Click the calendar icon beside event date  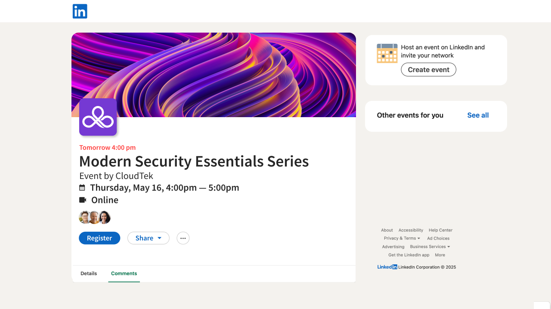[82, 188]
